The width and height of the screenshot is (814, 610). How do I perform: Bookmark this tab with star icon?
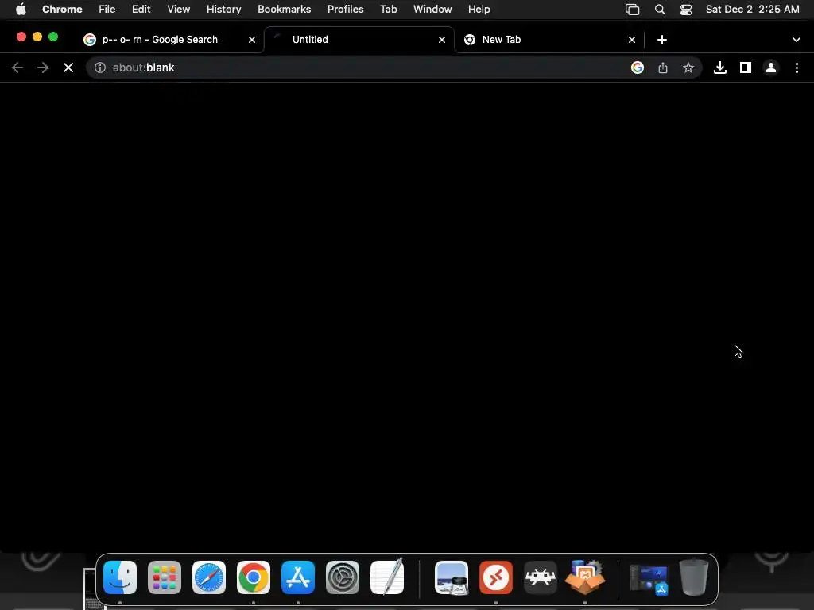click(688, 68)
